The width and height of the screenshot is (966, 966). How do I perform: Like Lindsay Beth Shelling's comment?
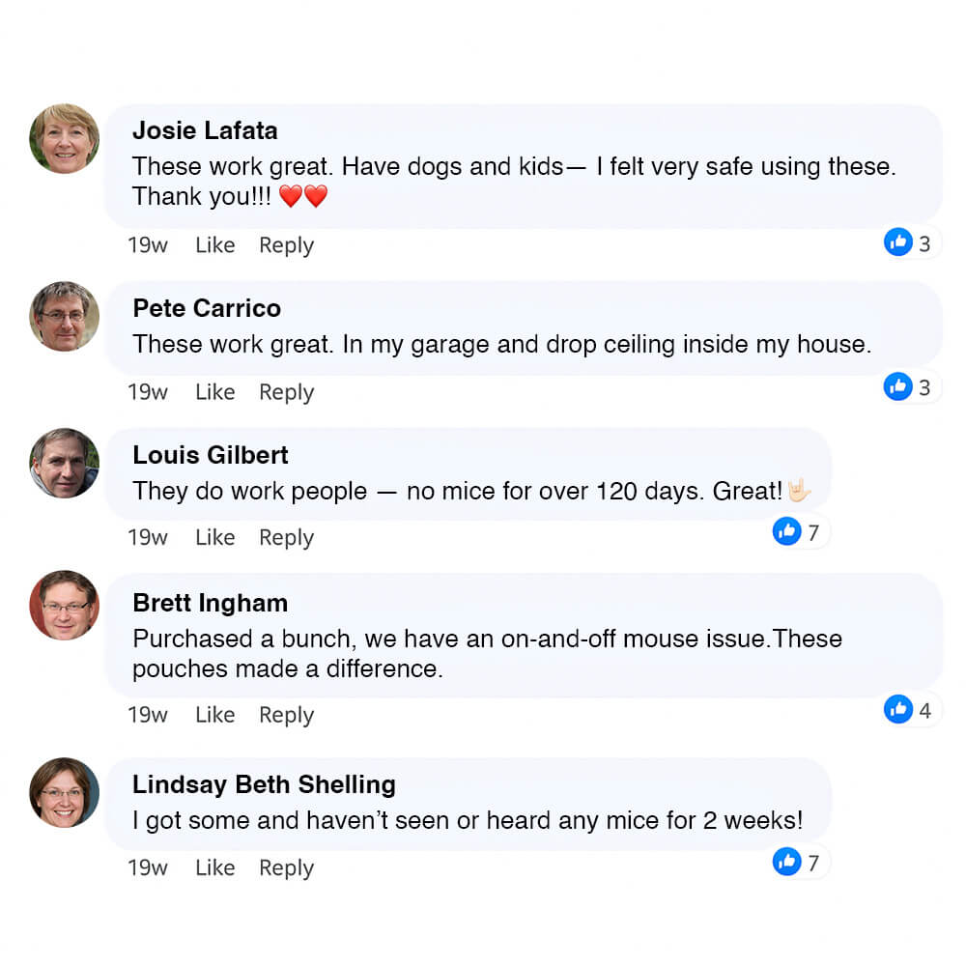(x=214, y=867)
